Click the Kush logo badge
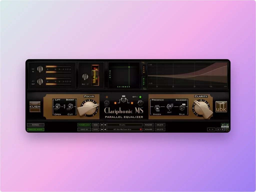The width and height of the screenshot is (256, 192). (35, 106)
